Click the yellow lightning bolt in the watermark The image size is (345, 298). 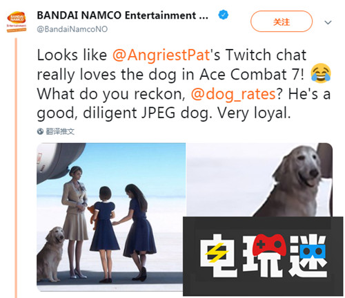coord(217,253)
